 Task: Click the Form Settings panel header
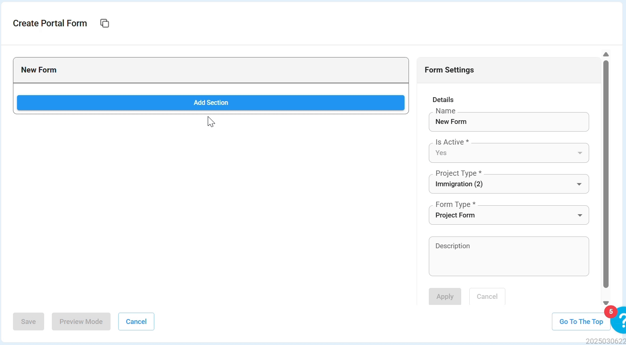click(509, 70)
